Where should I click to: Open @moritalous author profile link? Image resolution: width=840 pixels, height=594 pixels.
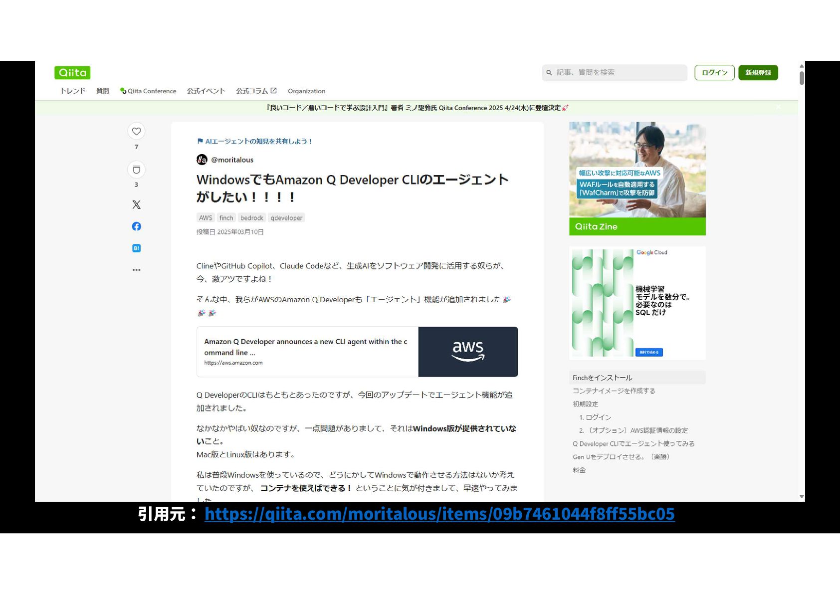click(x=232, y=160)
